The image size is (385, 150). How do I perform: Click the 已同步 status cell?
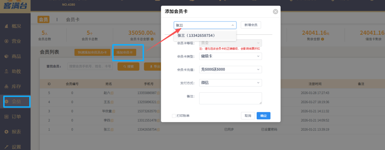tap(229, 129)
